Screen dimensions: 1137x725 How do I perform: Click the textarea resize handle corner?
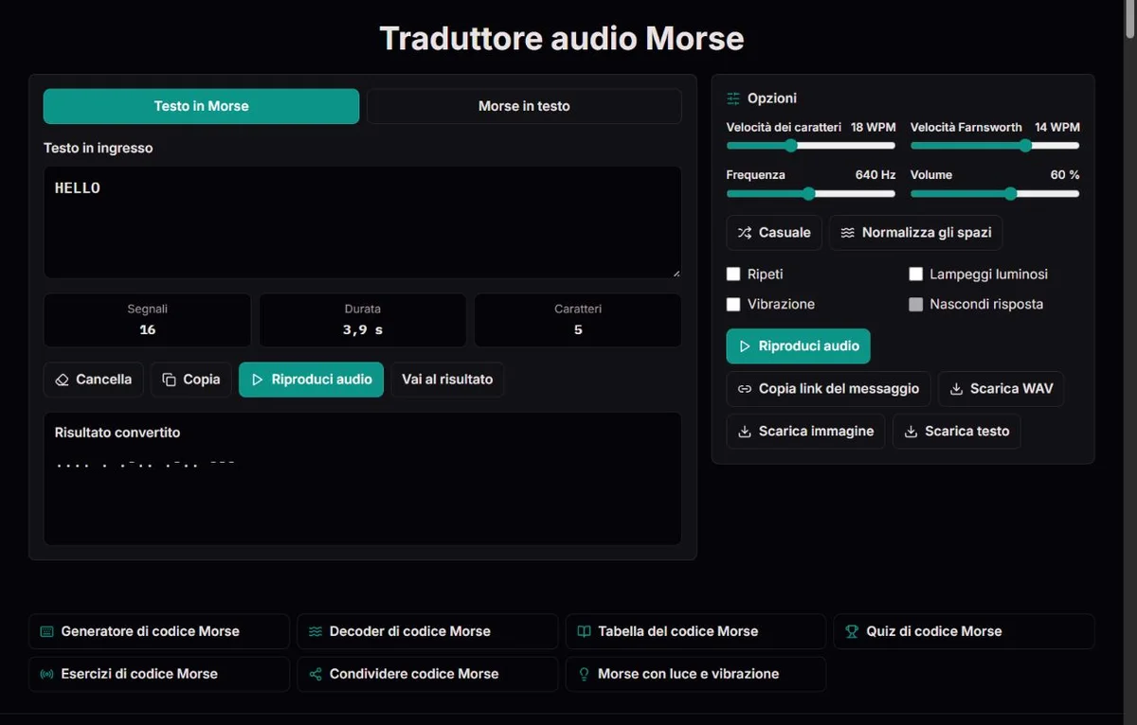point(676,273)
